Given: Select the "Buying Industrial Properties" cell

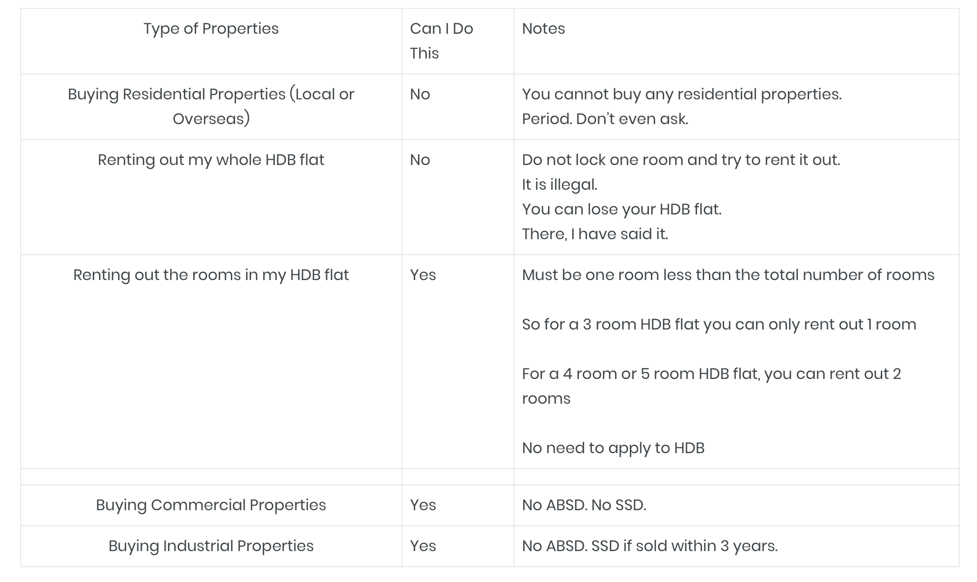Looking at the screenshot, I should point(211,546).
